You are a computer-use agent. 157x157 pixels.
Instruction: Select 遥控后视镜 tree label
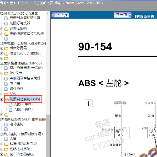[18, 28]
